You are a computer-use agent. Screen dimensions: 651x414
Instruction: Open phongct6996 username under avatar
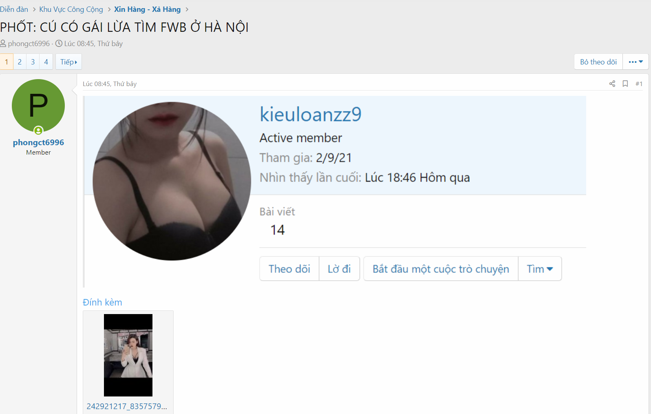click(38, 142)
